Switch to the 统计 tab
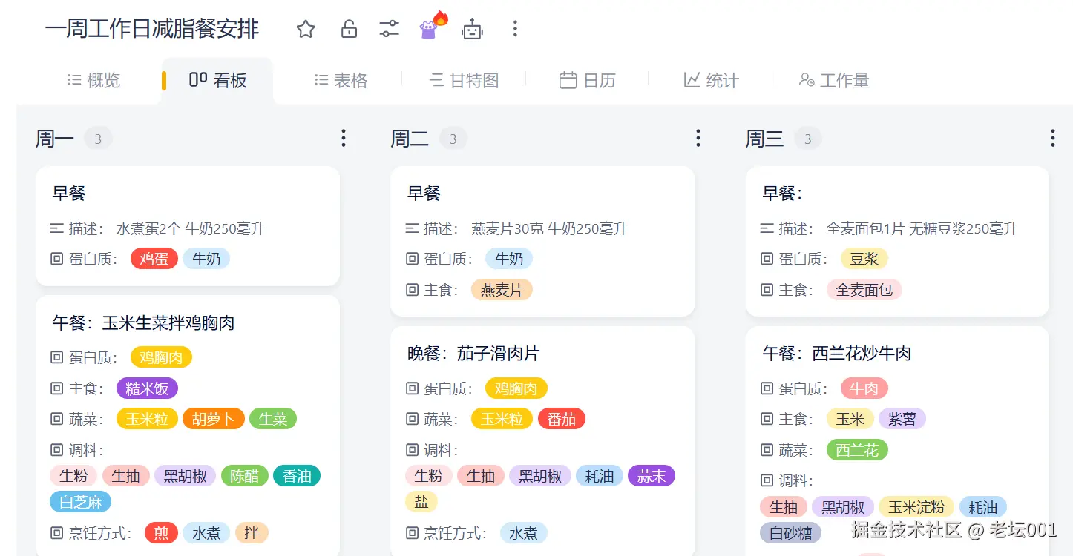This screenshot has width=1073, height=556. tap(710, 80)
